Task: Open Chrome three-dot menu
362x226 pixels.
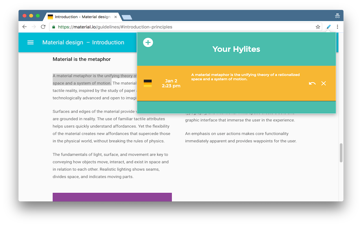Action: [x=337, y=27]
